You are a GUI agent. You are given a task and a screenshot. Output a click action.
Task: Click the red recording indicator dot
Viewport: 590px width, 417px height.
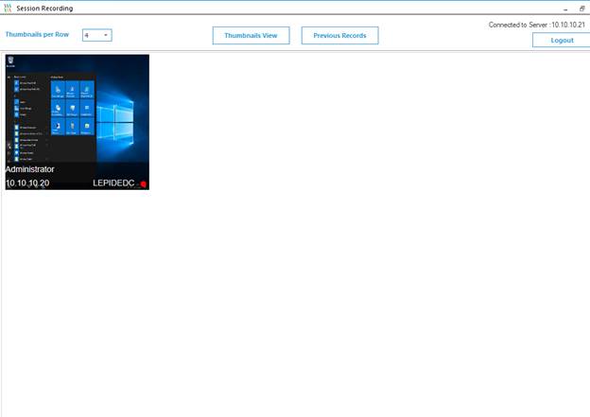144,184
